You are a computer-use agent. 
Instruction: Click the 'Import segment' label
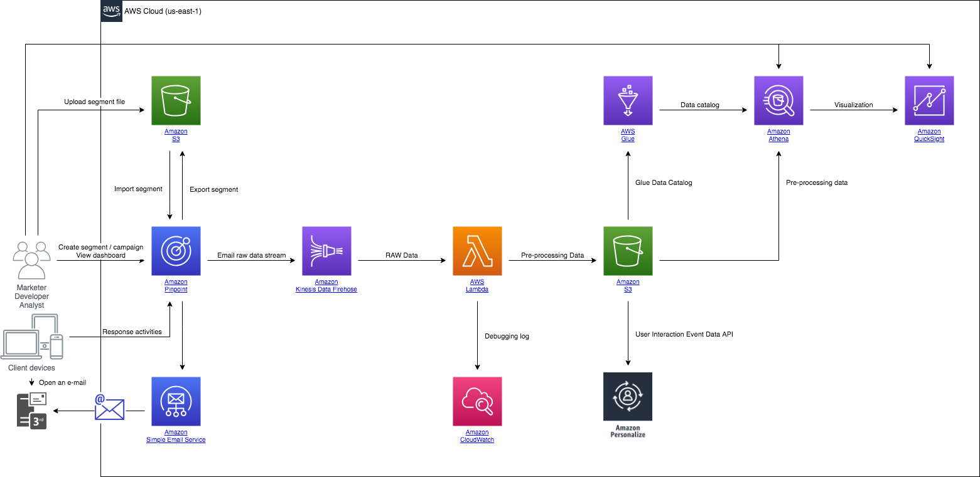138,189
